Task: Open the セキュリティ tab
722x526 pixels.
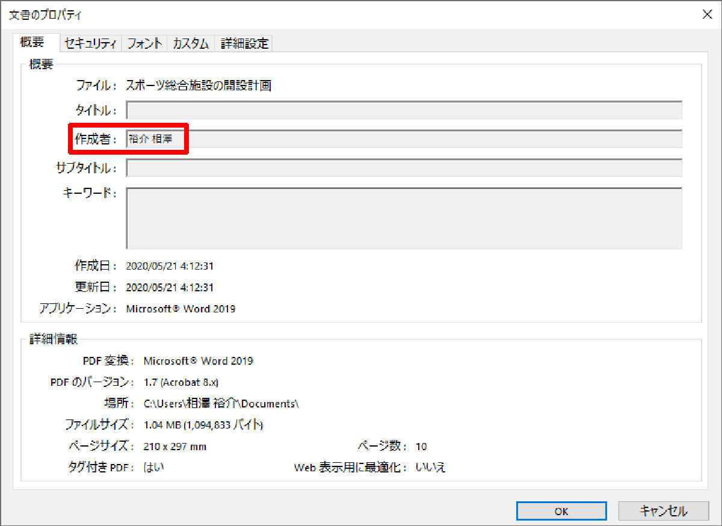Action: [x=90, y=43]
